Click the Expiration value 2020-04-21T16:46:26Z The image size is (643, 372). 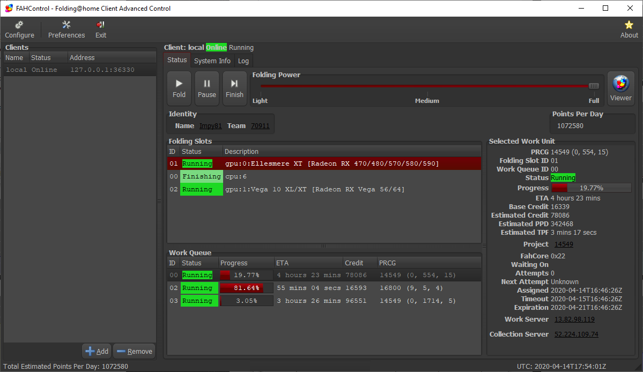[586, 308]
